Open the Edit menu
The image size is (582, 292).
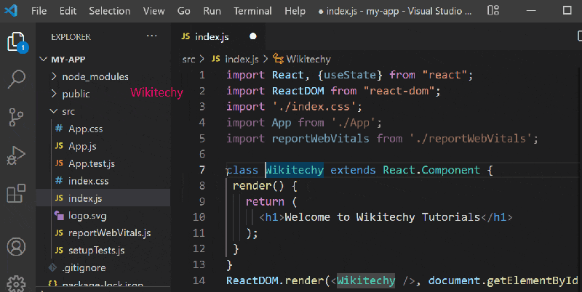tap(68, 11)
